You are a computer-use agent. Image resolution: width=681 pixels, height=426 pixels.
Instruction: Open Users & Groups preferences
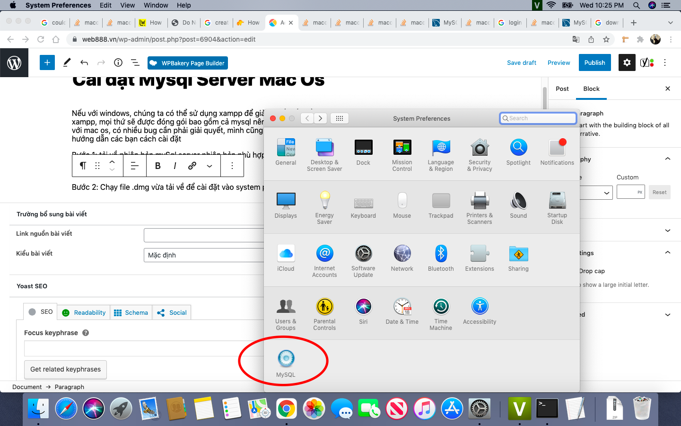click(286, 314)
